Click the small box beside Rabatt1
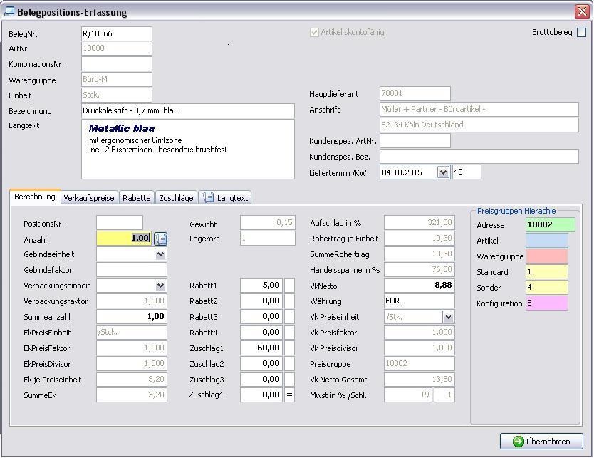 click(x=289, y=285)
